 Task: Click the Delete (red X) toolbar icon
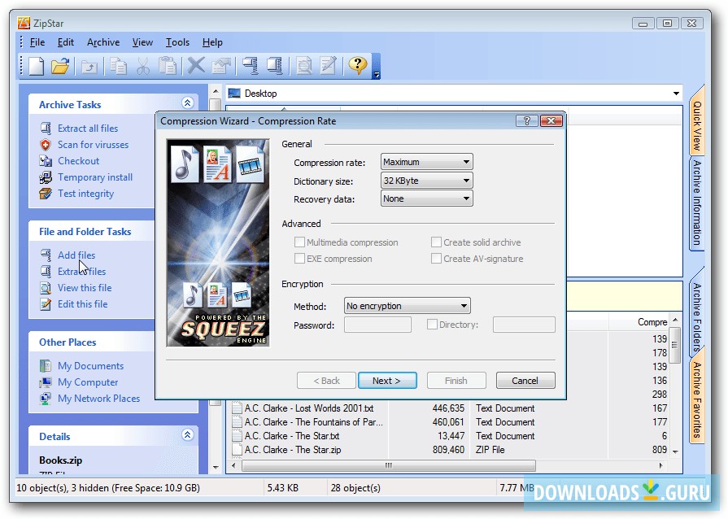click(x=195, y=67)
